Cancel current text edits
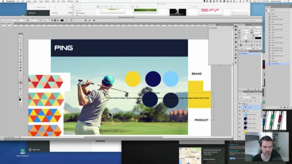Screen dimensions: 292x164 tap(86, 20)
